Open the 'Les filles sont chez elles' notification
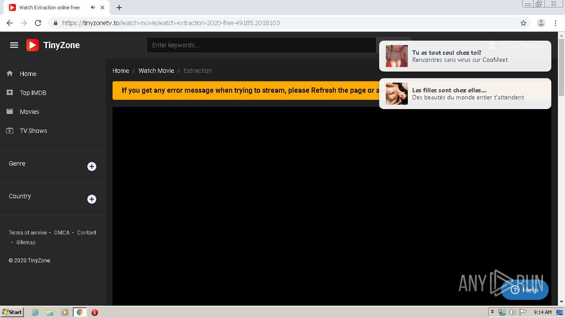The image size is (565, 318). [465, 94]
